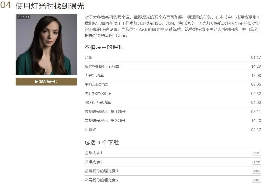
Task: Open the 介绍 lesson
Action: click(173, 58)
